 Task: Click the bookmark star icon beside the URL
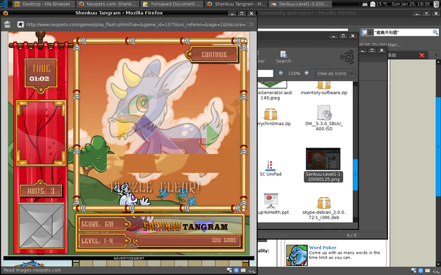tap(20, 25)
